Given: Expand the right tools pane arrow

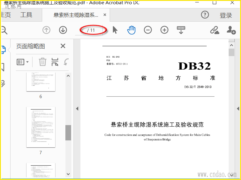Looking at the screenshot, I should (x=238, y=109).
